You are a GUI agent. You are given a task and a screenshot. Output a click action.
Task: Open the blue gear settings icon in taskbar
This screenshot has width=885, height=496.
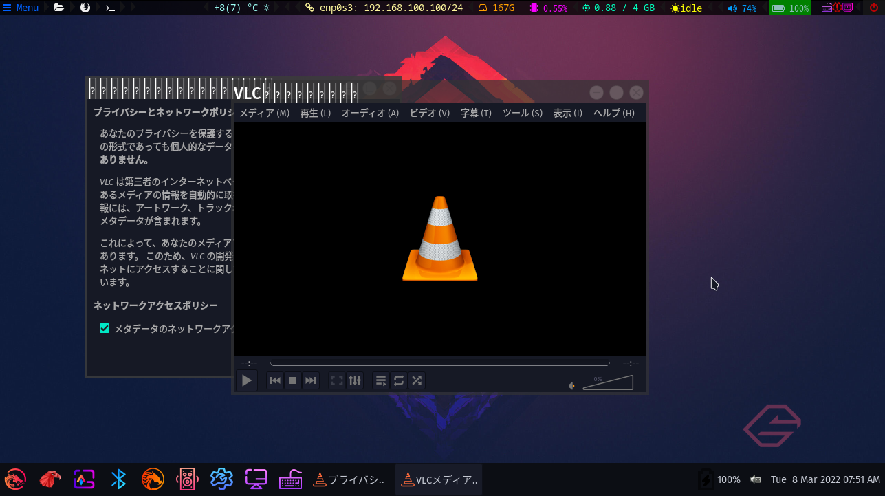[x=221, y=479]
